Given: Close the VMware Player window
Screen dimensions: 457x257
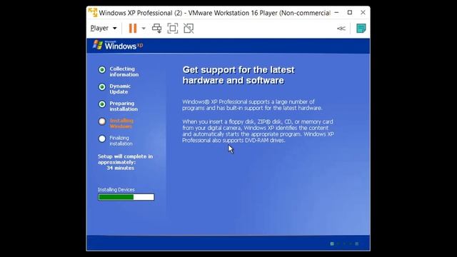Looking at the screenshot, I should pos(363,13).
